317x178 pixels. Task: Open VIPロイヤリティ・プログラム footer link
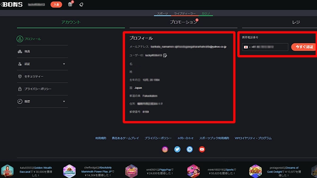coord(253,138)
